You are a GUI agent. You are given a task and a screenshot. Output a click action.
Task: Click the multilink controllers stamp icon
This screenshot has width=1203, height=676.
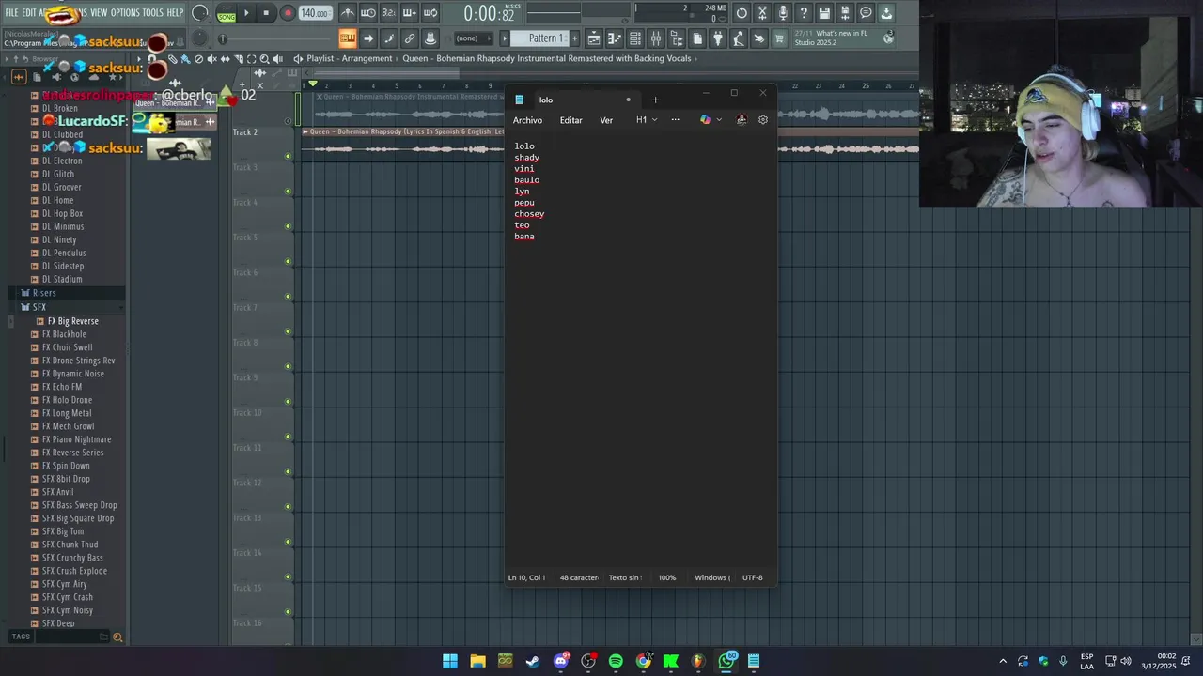pyautogui.click(x=430, y=38)
